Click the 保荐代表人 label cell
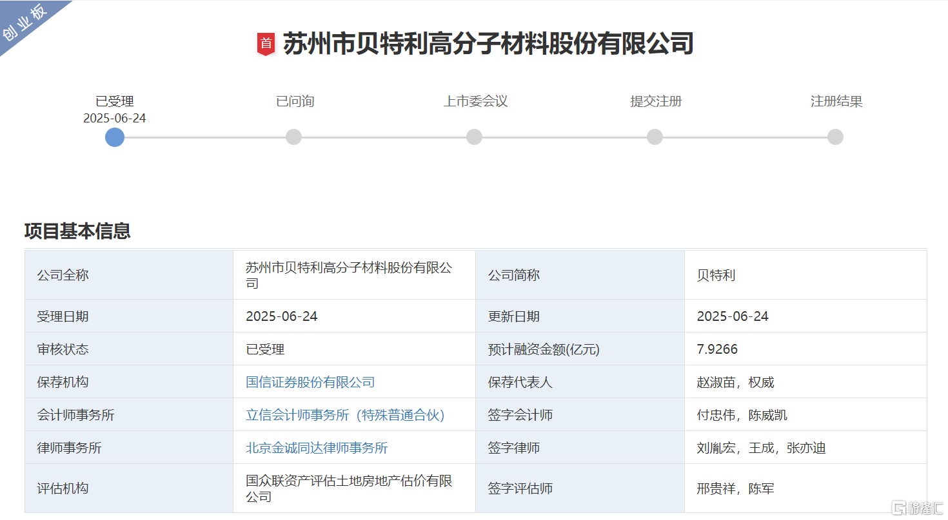The width and height of the screenshot is (948, 520). [x=580, y=382]
